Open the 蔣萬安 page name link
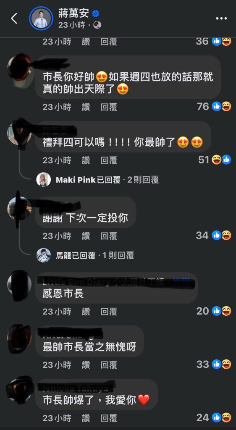Image resolution: width=236 pixels, height=430 pixels. click(73, 13)
